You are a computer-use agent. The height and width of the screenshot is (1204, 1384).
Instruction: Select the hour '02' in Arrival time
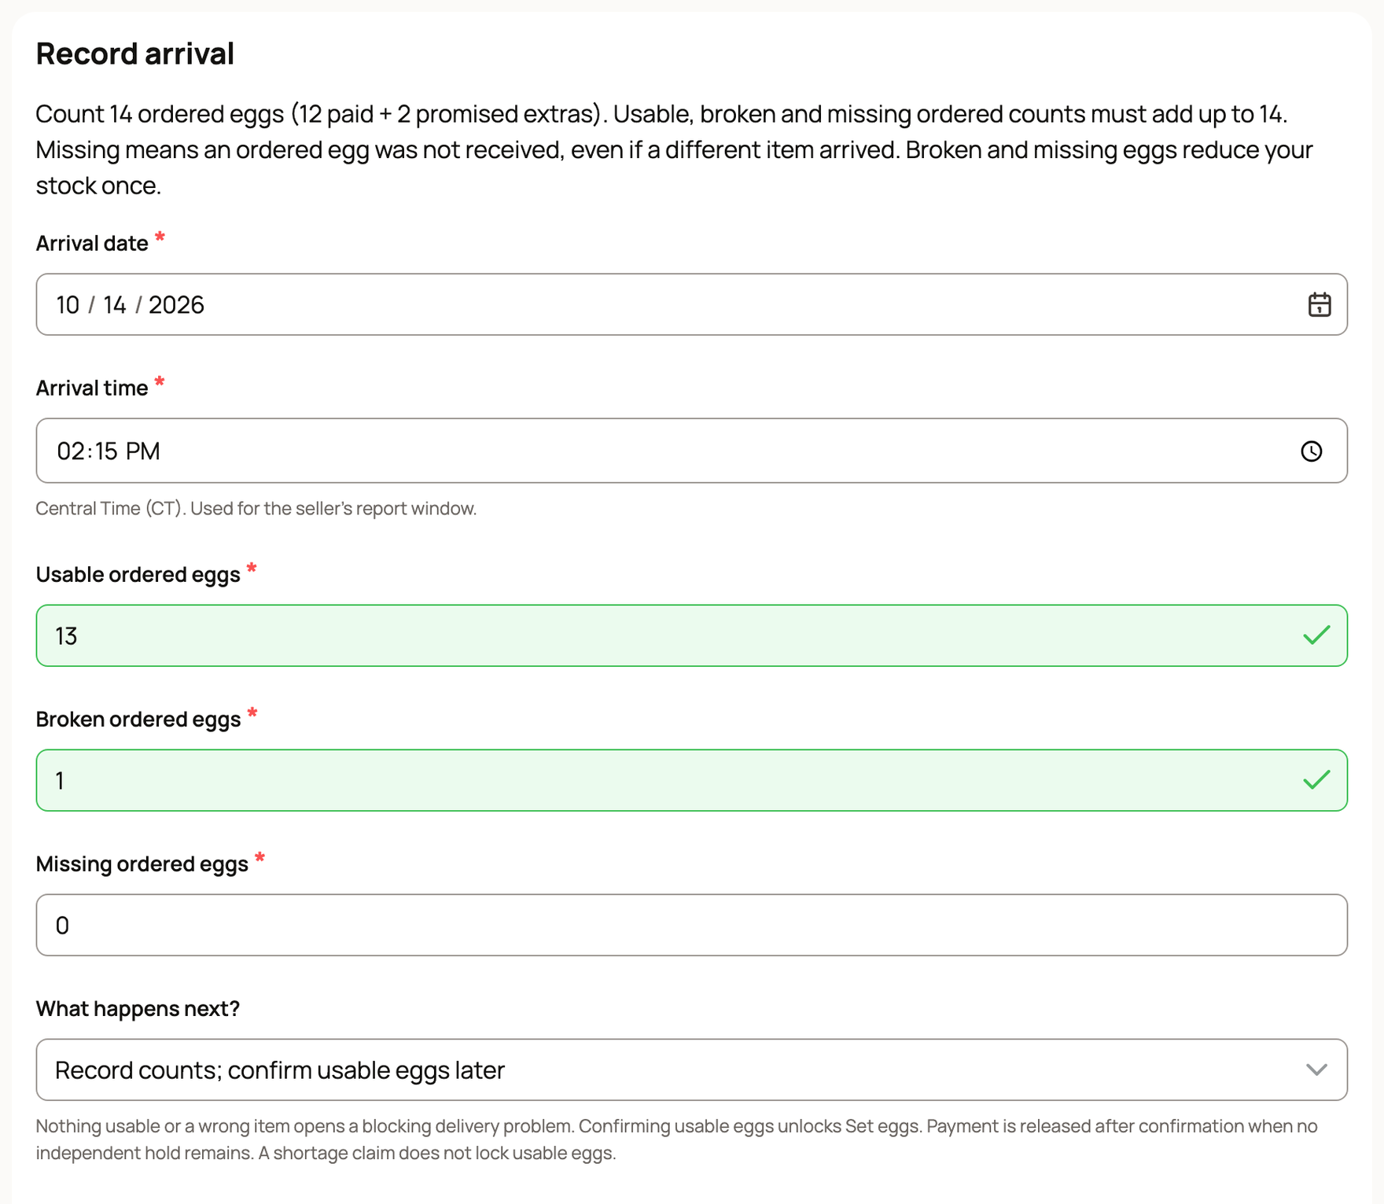71,451
